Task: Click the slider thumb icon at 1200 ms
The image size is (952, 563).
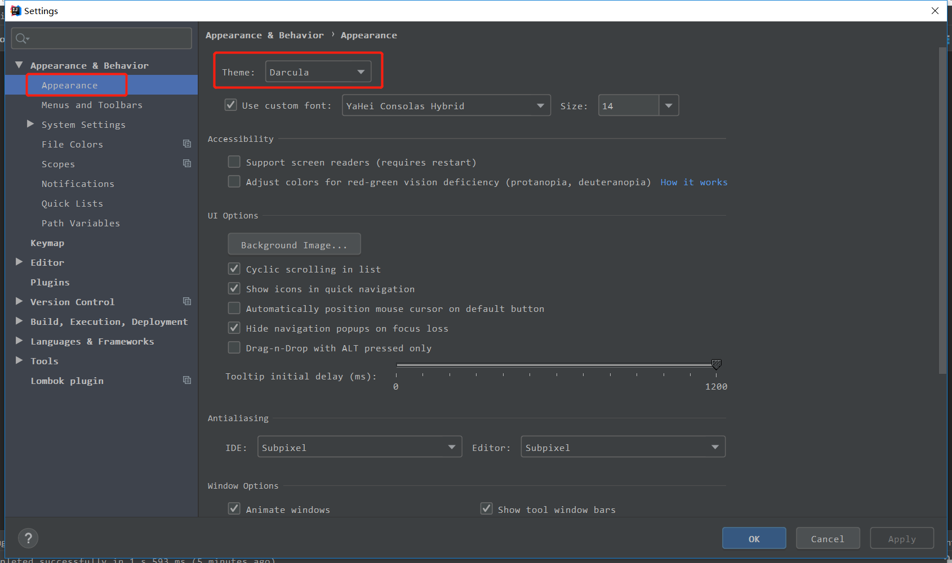Action: [x=716, y=364]
